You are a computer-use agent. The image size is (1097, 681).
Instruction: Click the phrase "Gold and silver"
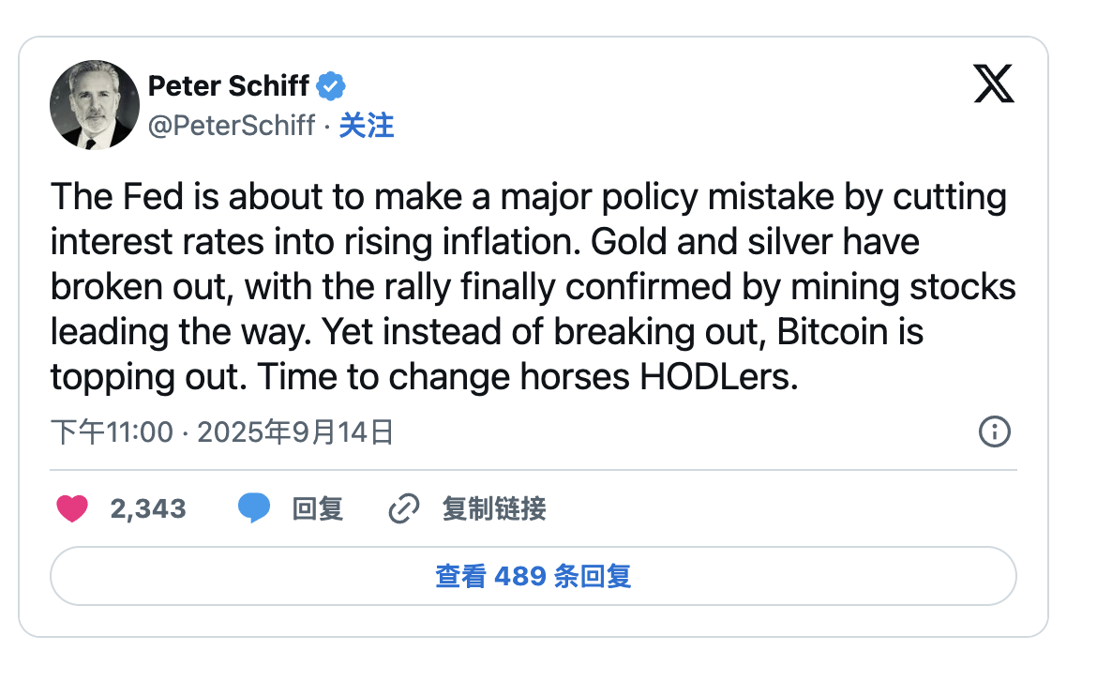710,242
